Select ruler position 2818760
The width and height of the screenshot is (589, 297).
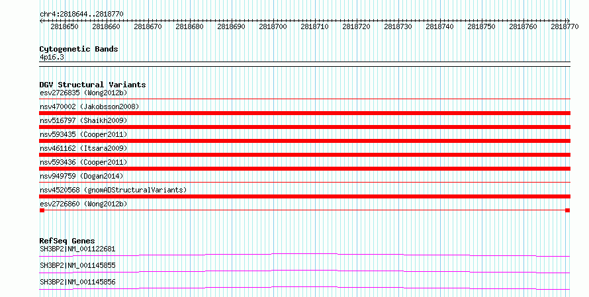(x=523, y=26)
